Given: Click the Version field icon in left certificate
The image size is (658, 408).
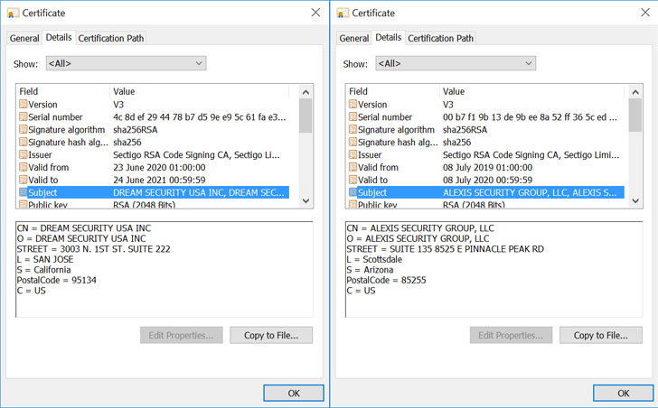Looking at the screenshot, I should [23, 105].
